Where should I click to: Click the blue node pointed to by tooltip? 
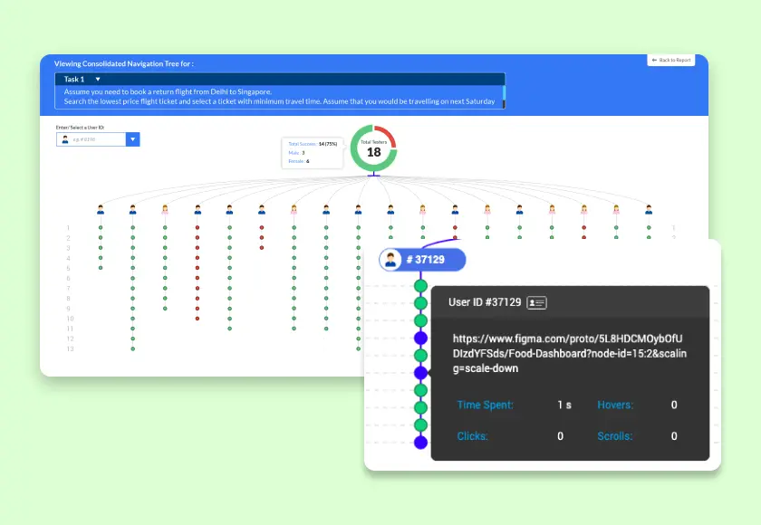420,372
